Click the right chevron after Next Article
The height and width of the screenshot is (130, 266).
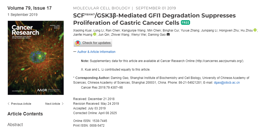point(63,104)
